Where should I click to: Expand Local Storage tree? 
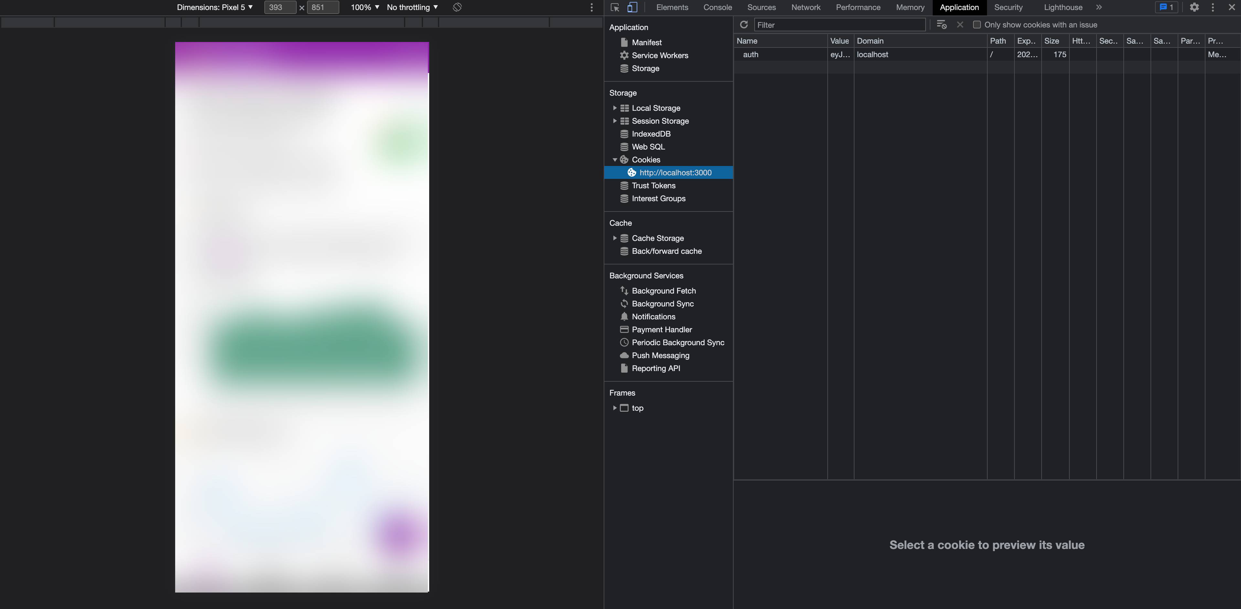[615, 108]
